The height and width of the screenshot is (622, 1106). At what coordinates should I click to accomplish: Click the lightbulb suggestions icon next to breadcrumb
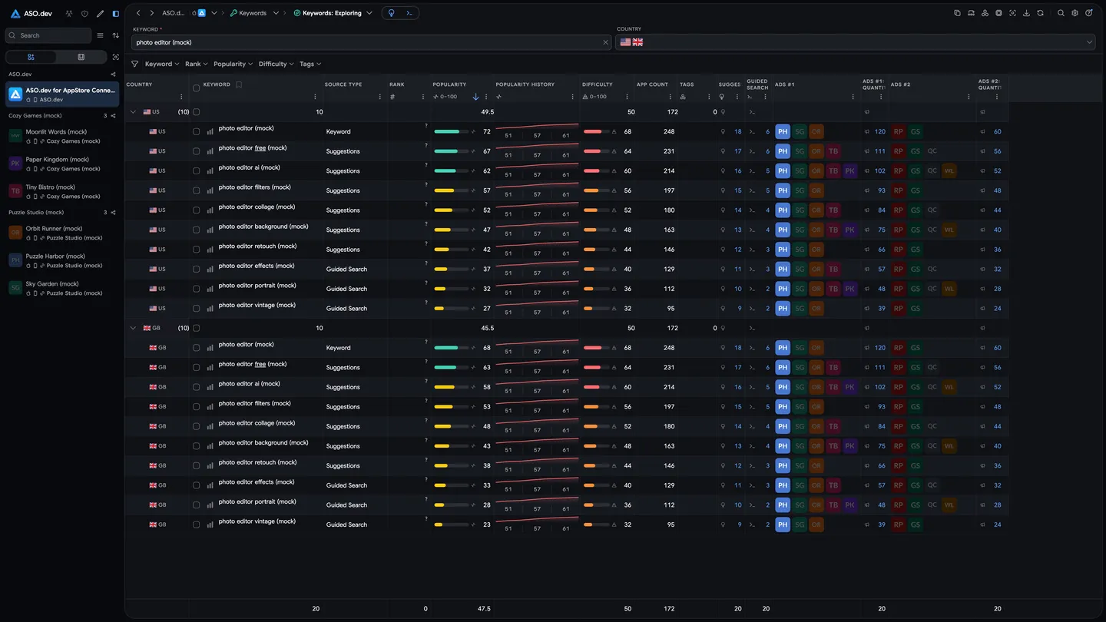(x=392, y=13)
